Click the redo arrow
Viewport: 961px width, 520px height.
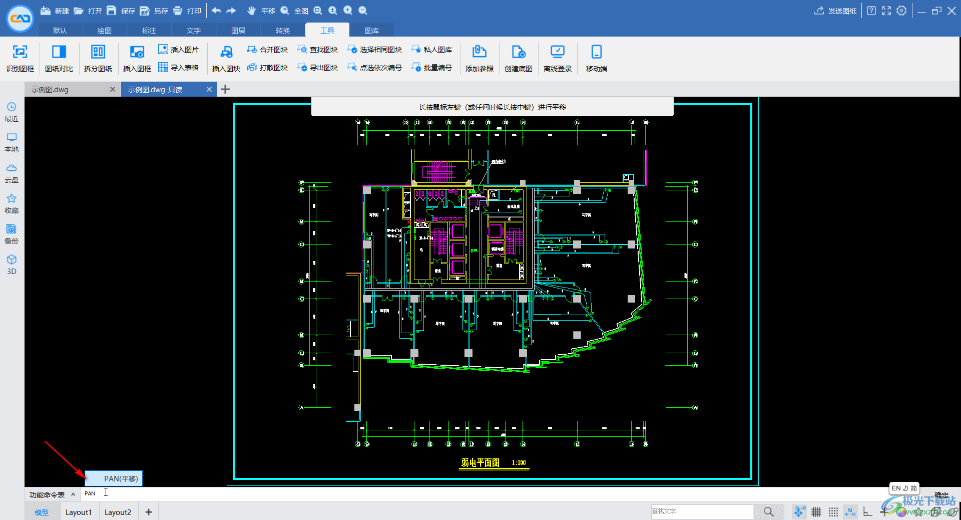[x=231, y=11]
